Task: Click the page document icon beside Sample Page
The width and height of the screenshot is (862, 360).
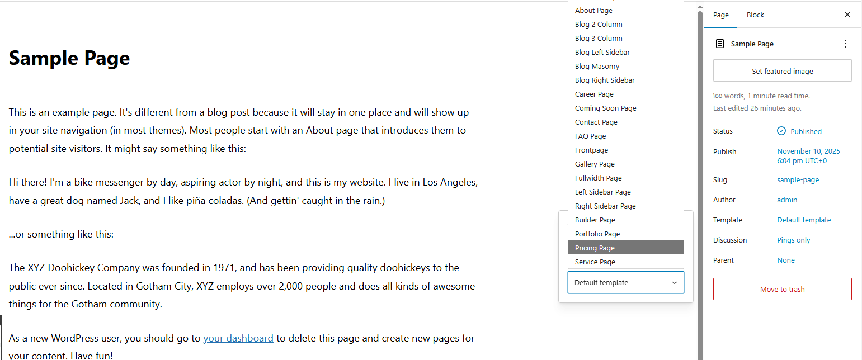Action: 720,44
